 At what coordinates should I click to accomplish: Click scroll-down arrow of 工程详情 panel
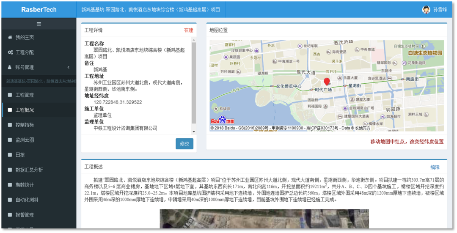tap(194, 132)
